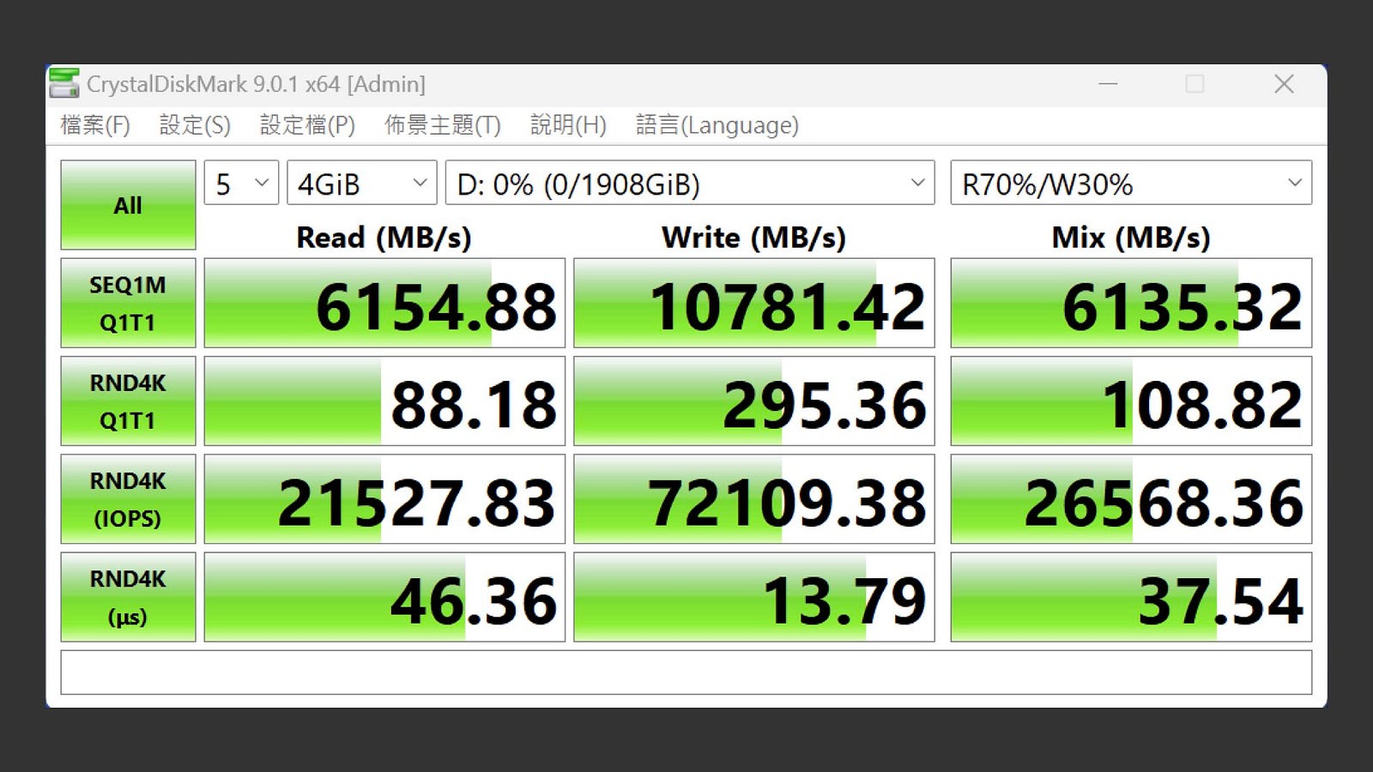Select the SEQ1M mix value 6135.32
Viewport: 1373px width, 772px height.
tap(1131, 303)
